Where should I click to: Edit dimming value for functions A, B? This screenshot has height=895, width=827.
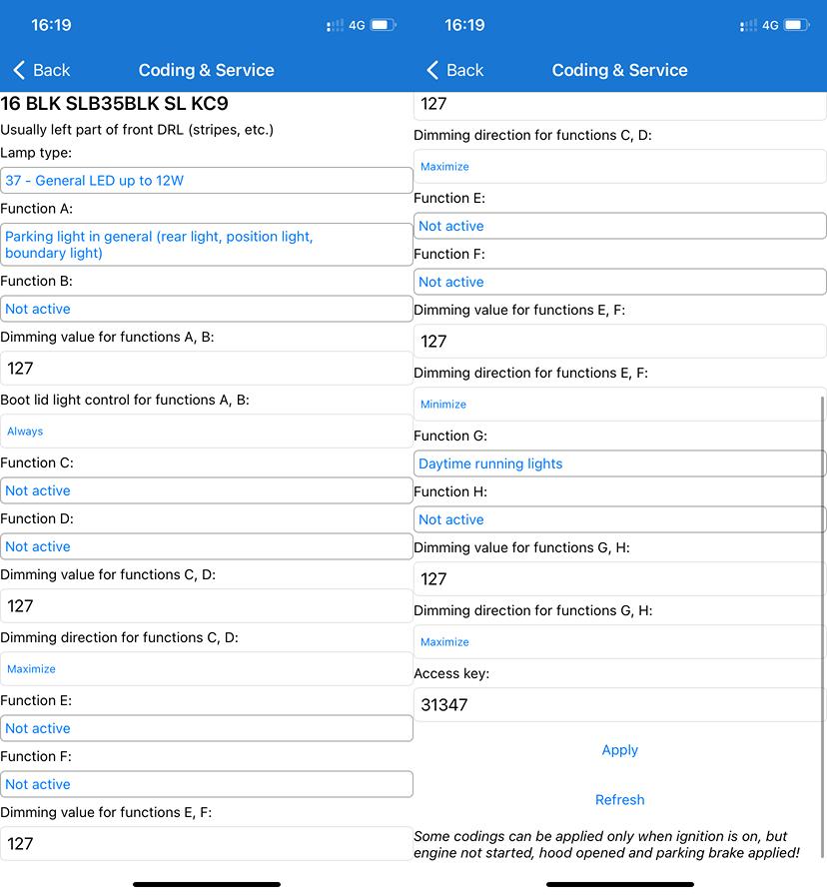point(207,369)
